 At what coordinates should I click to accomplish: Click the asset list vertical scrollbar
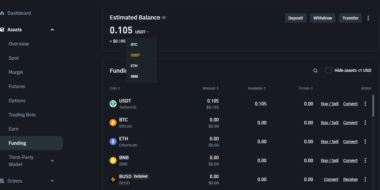coord(374,105)
